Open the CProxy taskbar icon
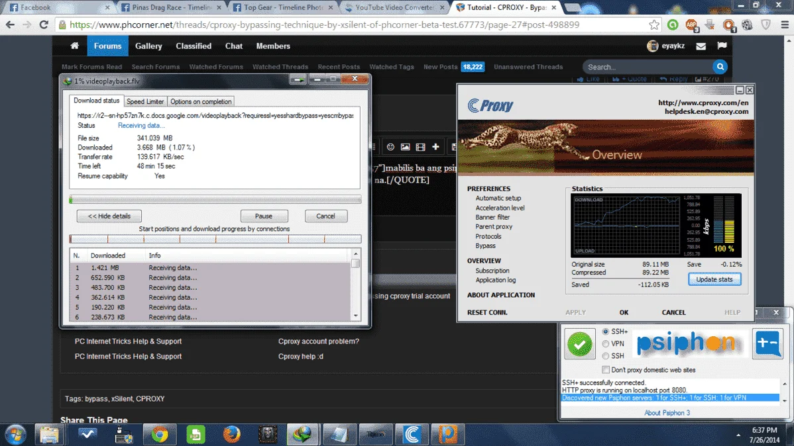 point(412,435)
